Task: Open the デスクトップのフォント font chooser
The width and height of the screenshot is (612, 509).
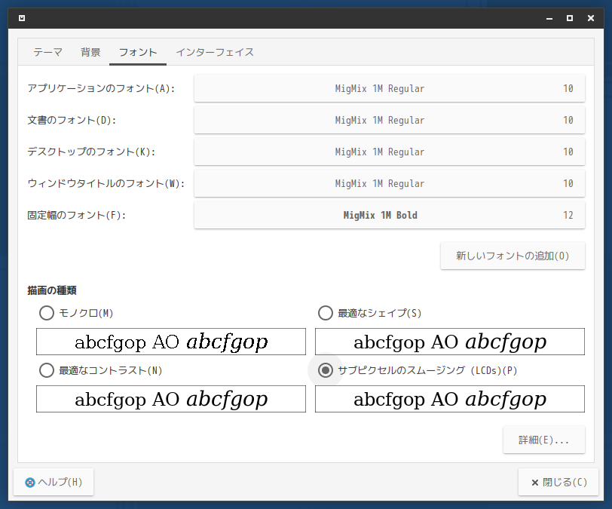Action: [389, 152]
